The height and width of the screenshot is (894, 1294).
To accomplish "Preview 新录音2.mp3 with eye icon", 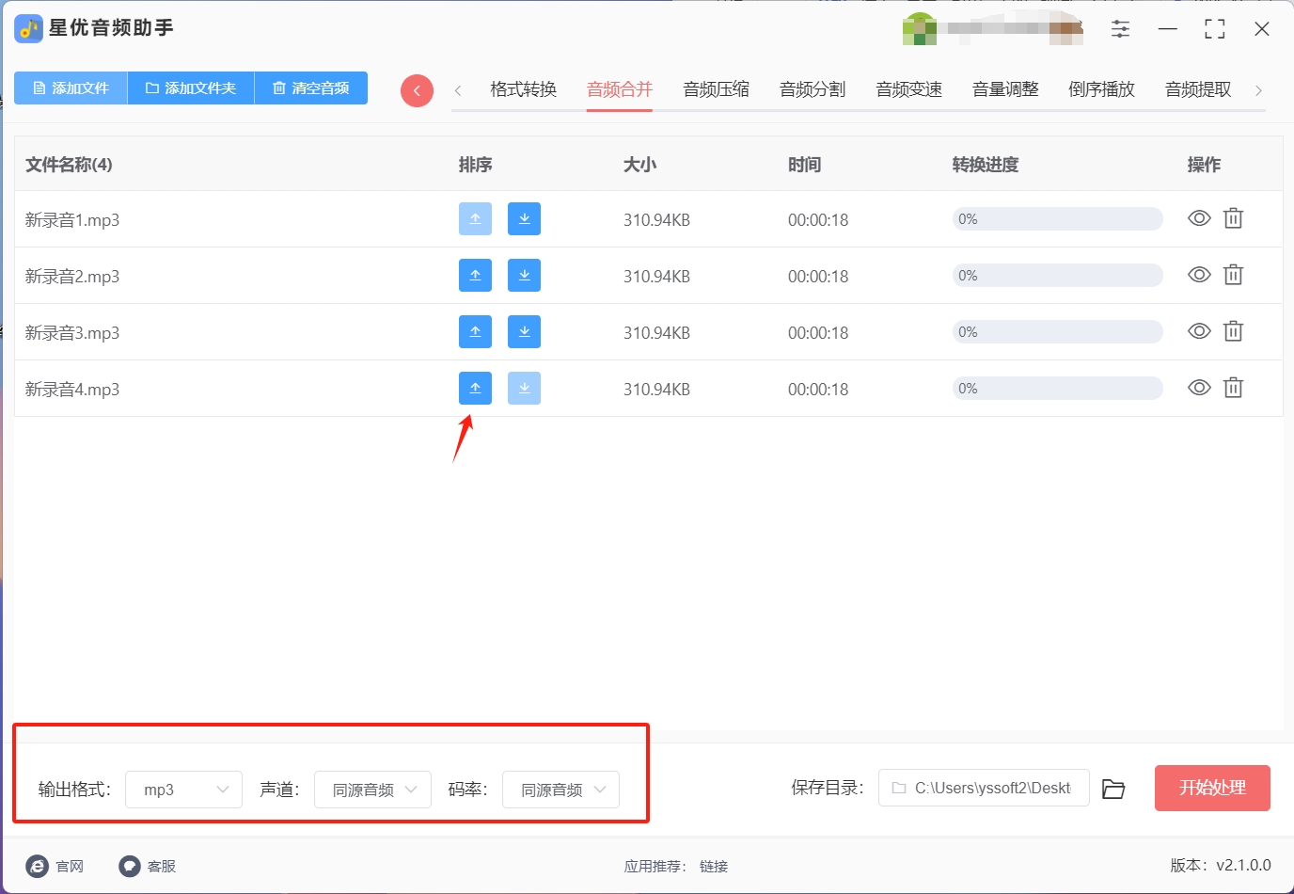I will [1199, 275].
